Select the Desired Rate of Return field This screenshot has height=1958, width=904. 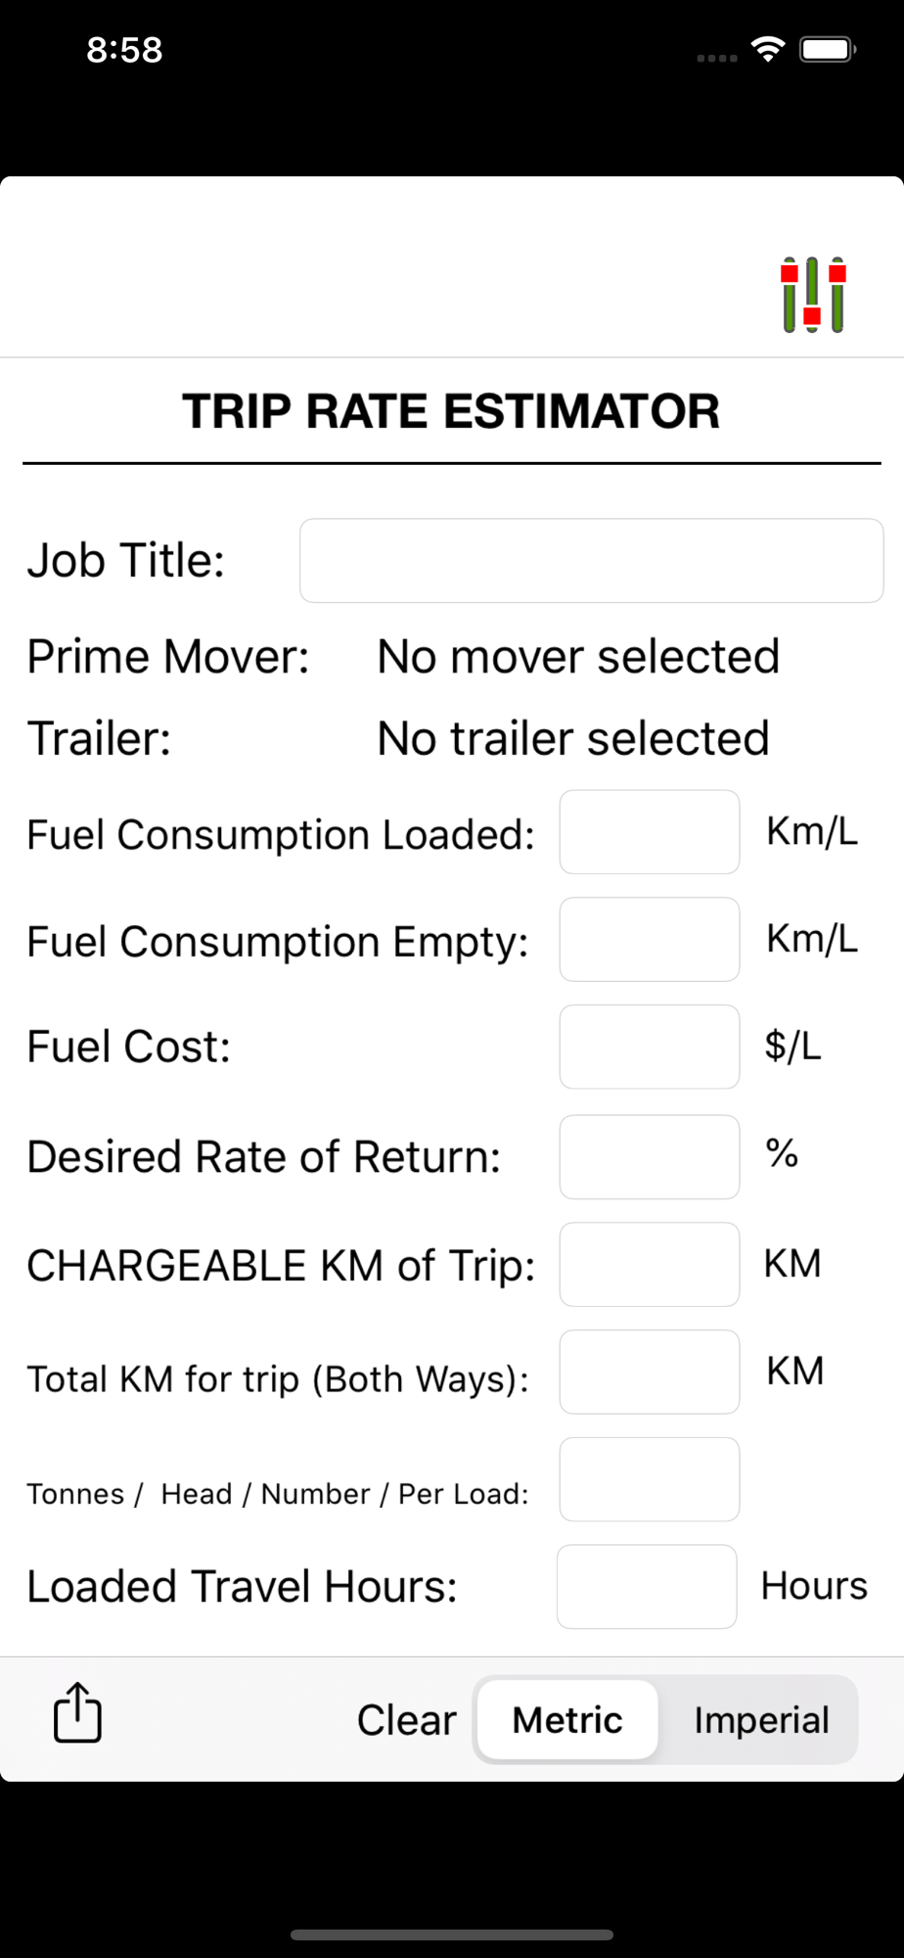pyautogui.click(x=650, y=1157)
